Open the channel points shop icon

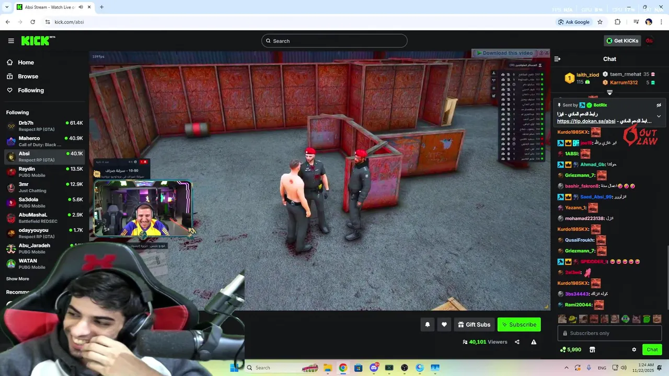[592, 349]
